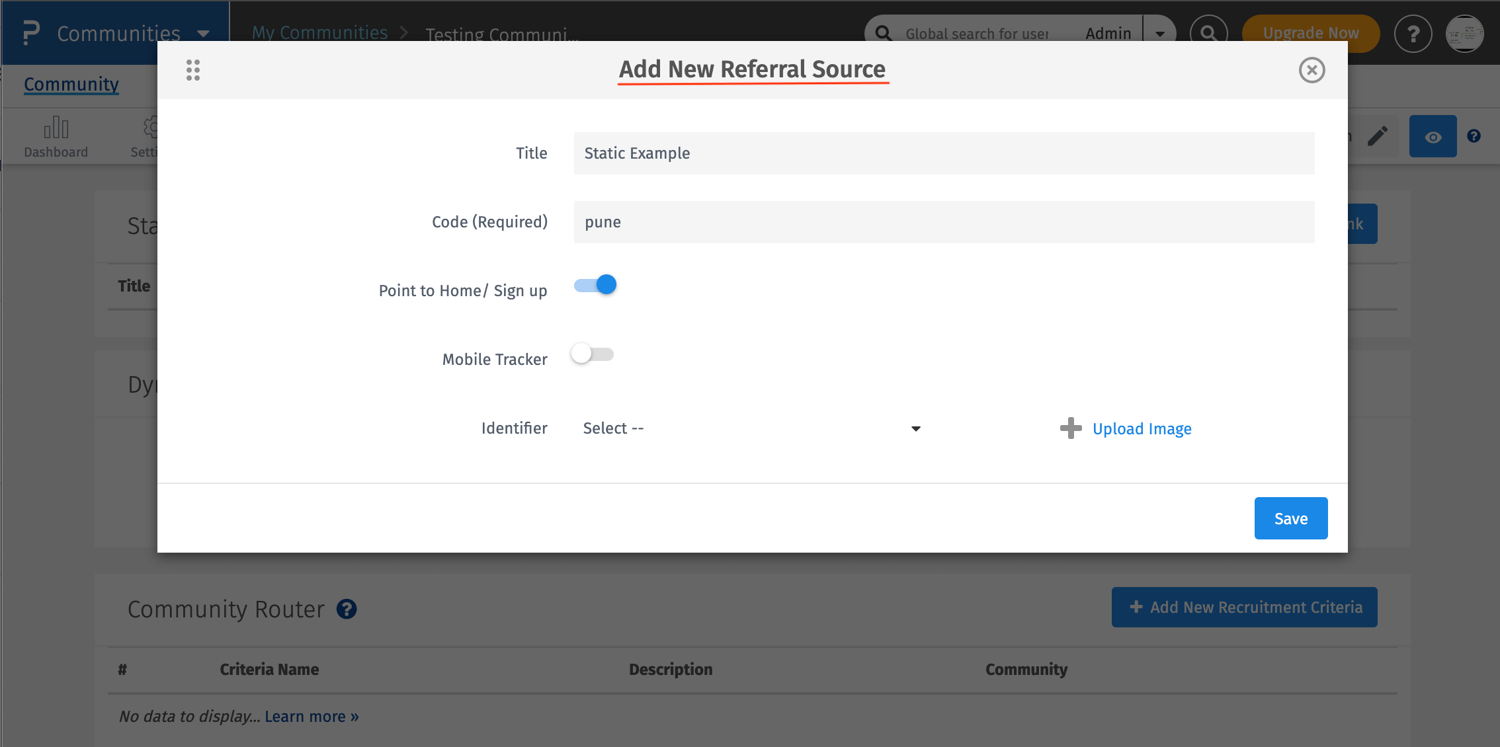Screen dimensions: 1500x747
Task: Expand the Admin search scope dropdown
Action: pos(1159,34)
